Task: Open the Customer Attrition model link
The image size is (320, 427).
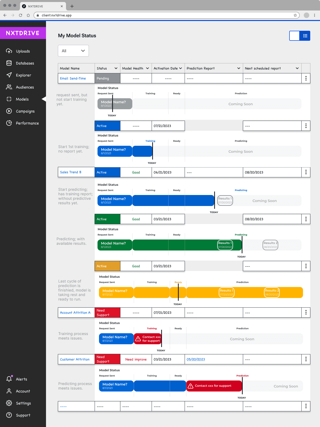Action: pos(75,359)
